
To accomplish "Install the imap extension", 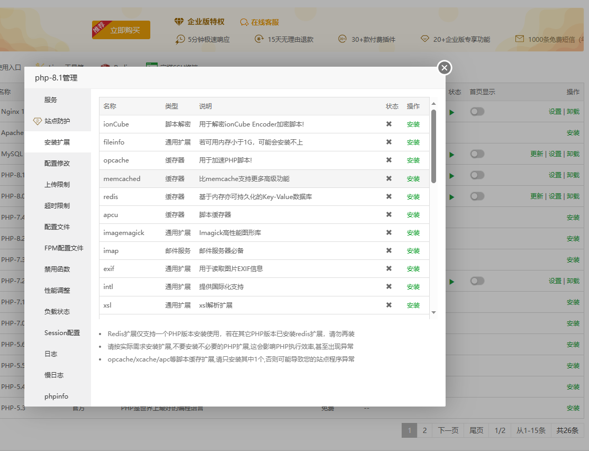I will (413, 251).
